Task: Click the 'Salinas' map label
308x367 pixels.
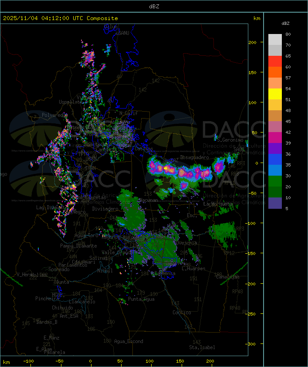Action: (x=98, y=258)
